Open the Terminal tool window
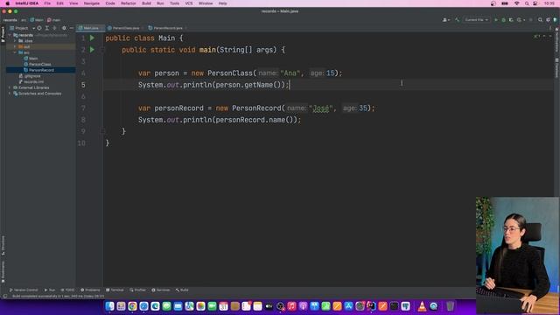 tap(115, 290)
